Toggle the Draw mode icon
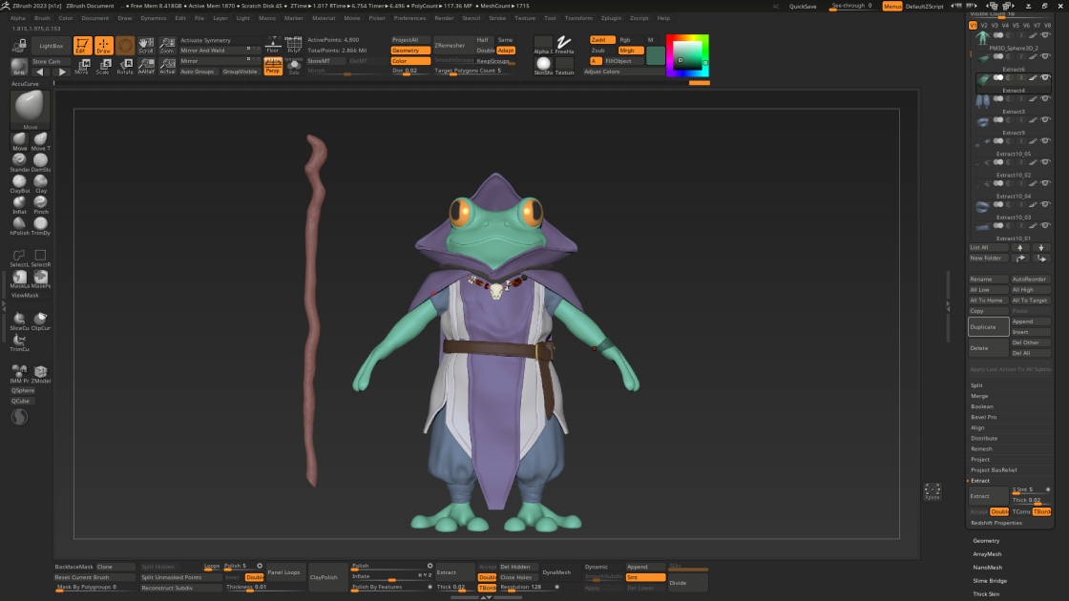1069x601 pixels. (x=104, y=46)
